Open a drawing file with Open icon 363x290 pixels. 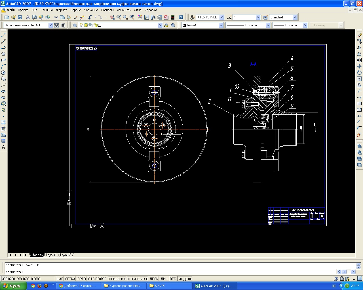pyautogui.click(x=13, y=17)
